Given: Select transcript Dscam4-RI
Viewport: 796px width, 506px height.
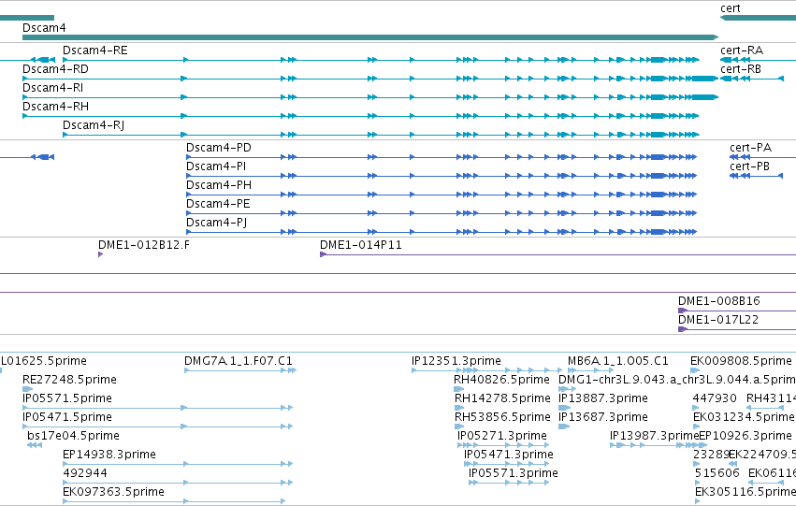Looking at the screenshot, I should click(x=52, y=88).
